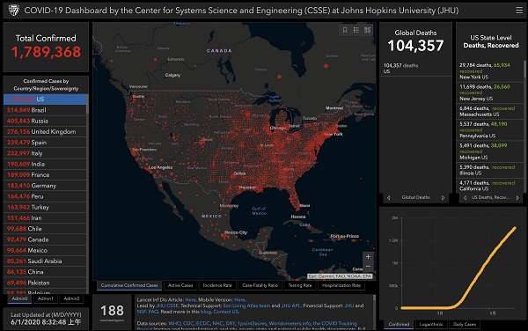Click the bookmarks icon on the map
This screenshot has height=331, width=528.
coord(345,30)
